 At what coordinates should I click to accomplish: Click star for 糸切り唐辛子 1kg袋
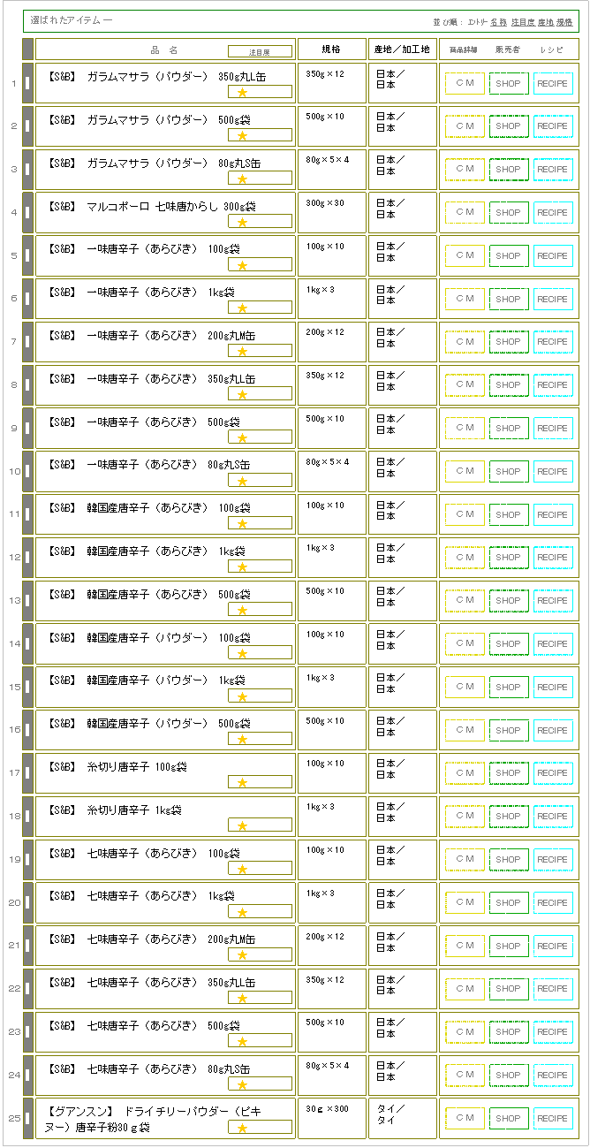click(x=242, y=825)
